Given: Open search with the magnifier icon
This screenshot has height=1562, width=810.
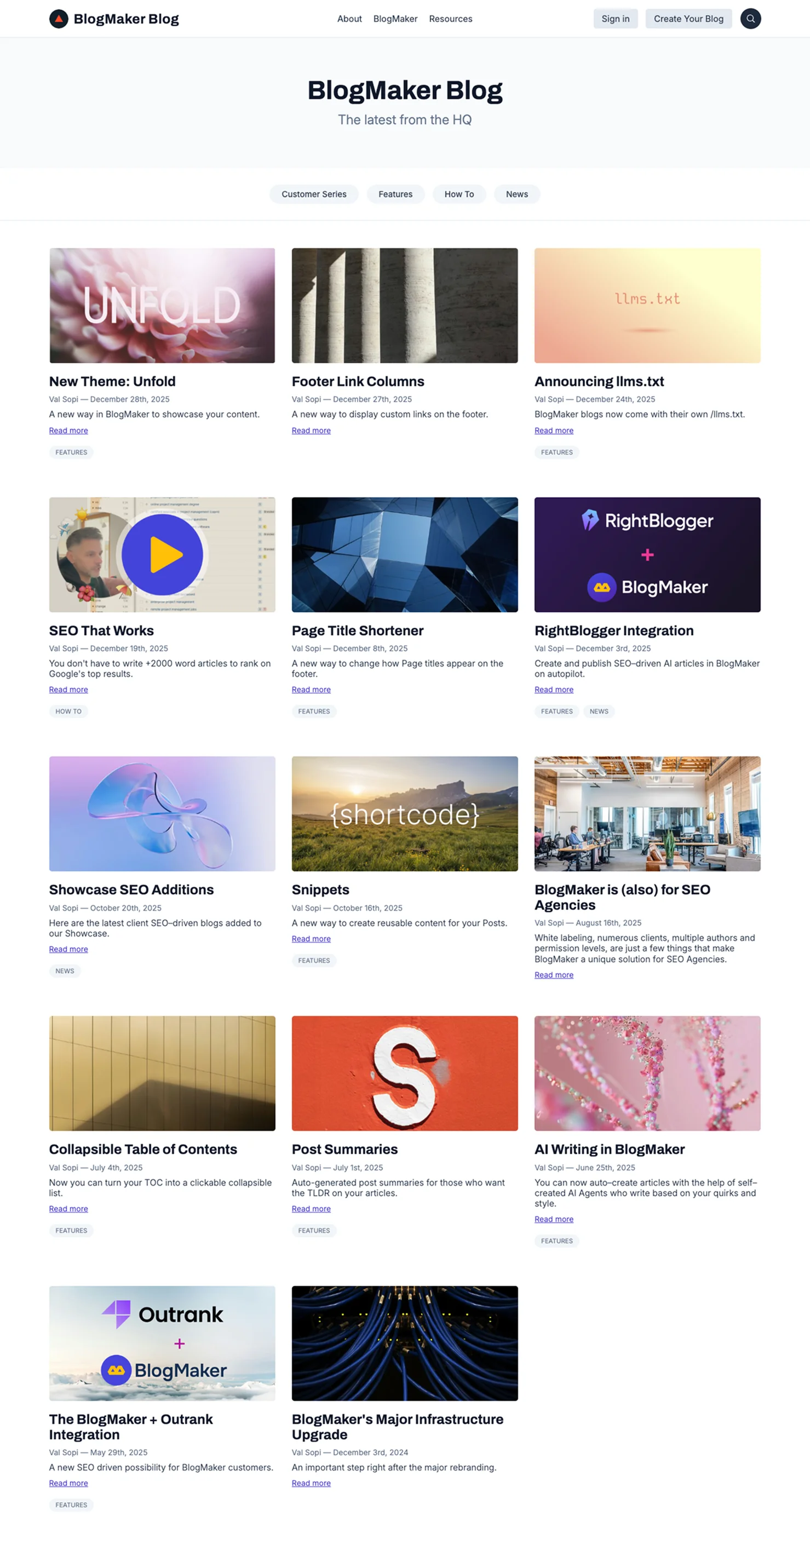Looking at the screenshot, I should point(751,19).
